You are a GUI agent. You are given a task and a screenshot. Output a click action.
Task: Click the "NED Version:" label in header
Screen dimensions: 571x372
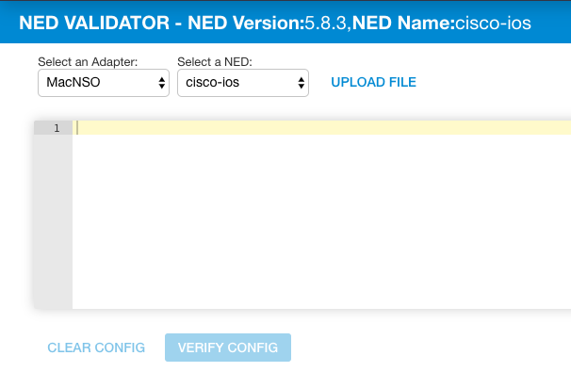(x=246, y=23)
